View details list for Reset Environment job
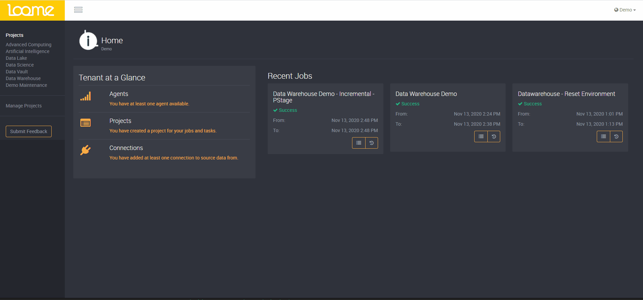This screenshot has height=300, width=643. coord(604,136)
